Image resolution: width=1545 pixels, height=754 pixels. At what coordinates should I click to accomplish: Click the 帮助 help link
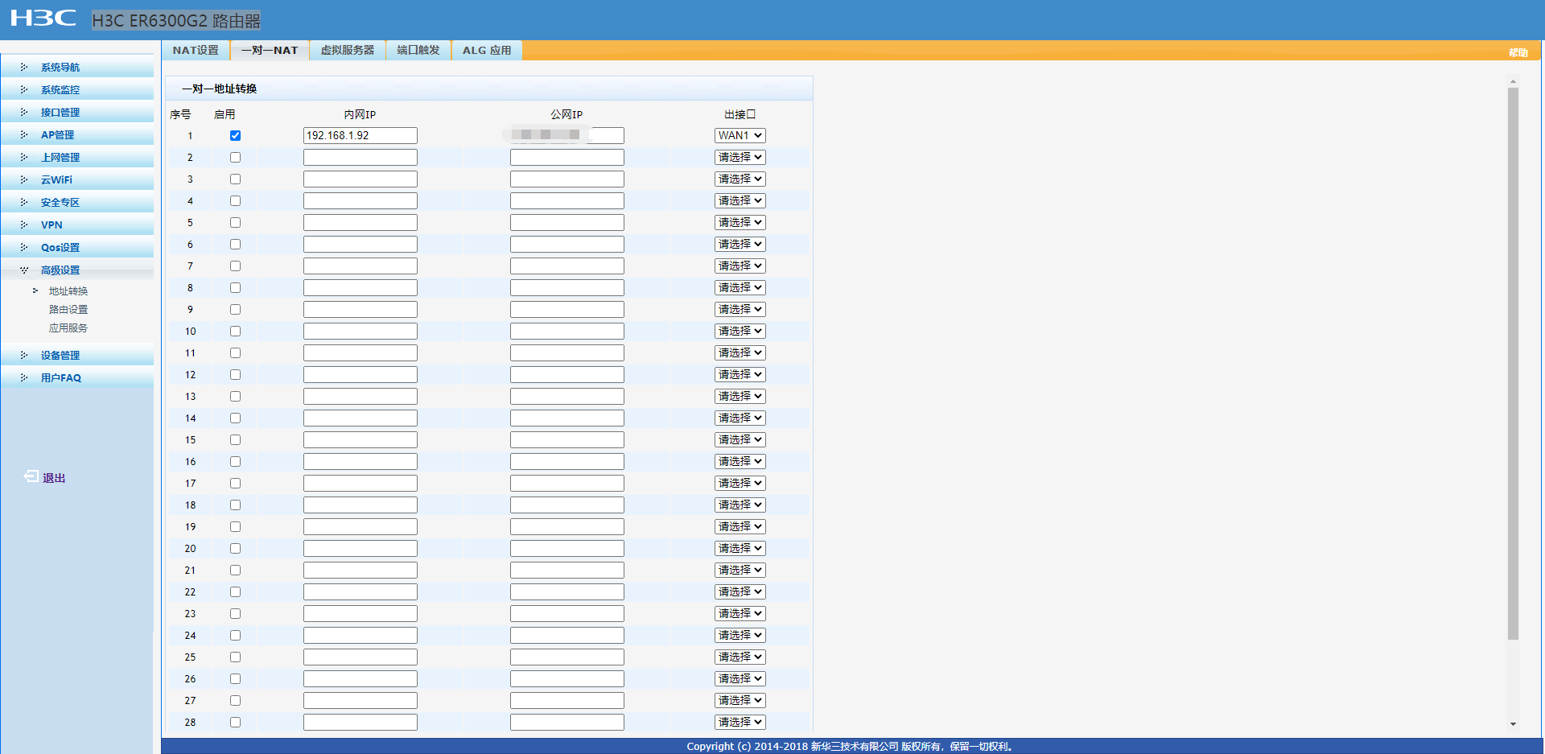click(x=1518, y=53)
